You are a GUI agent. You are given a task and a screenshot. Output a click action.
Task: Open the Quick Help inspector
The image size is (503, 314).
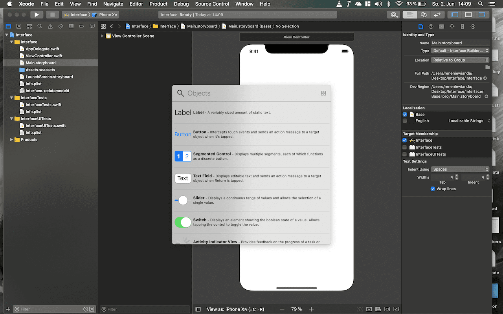tap(431, 26)
